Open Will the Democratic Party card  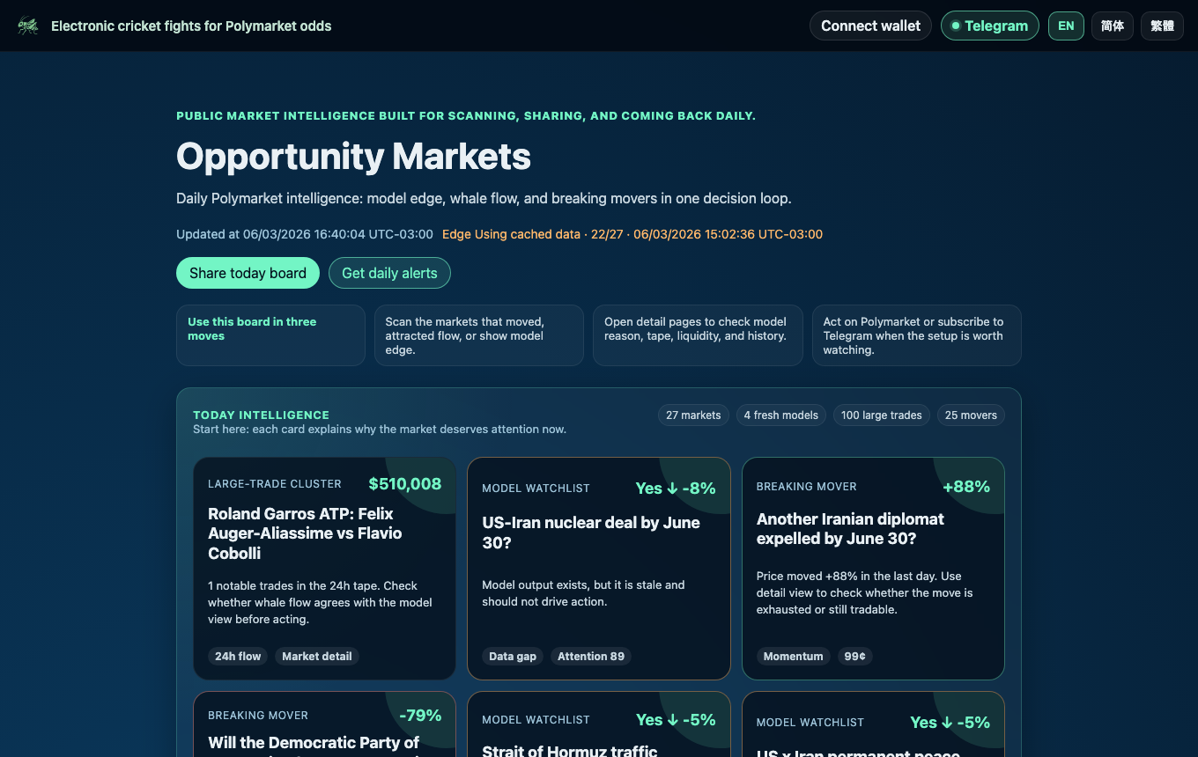point(325,724)
